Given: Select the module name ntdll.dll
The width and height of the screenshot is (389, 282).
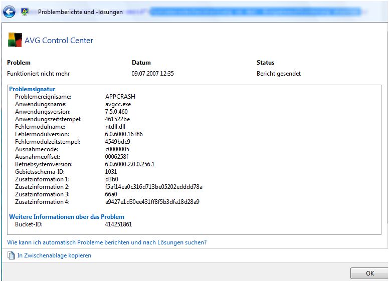Looking at the screenshot, I should pos(115,127).
